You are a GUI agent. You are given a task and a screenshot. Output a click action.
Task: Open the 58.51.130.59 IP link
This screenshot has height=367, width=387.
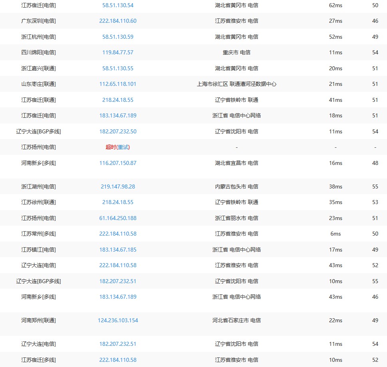[118, 37]
